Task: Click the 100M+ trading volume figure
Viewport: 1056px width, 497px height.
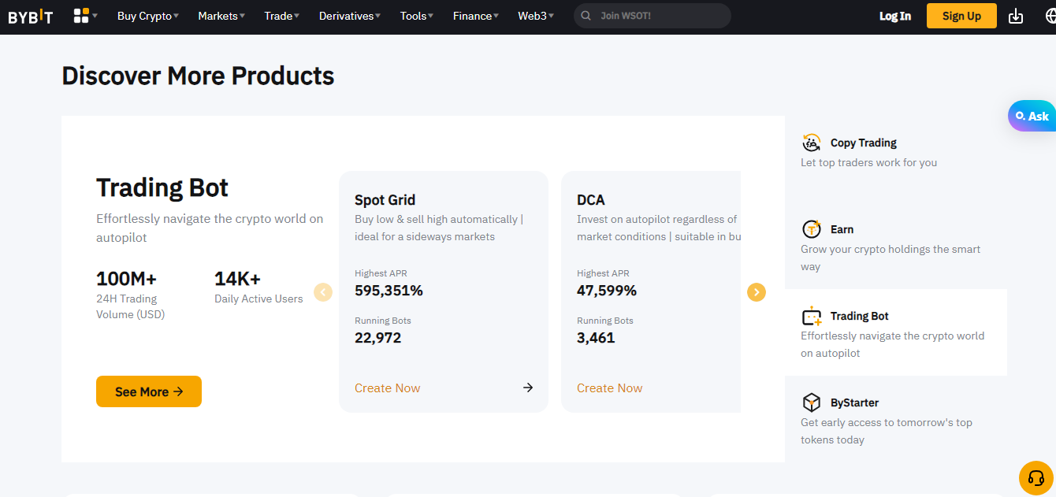Action: click(126, 279)
